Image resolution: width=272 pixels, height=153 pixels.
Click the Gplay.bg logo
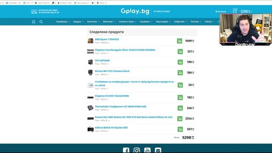point(135,11)
